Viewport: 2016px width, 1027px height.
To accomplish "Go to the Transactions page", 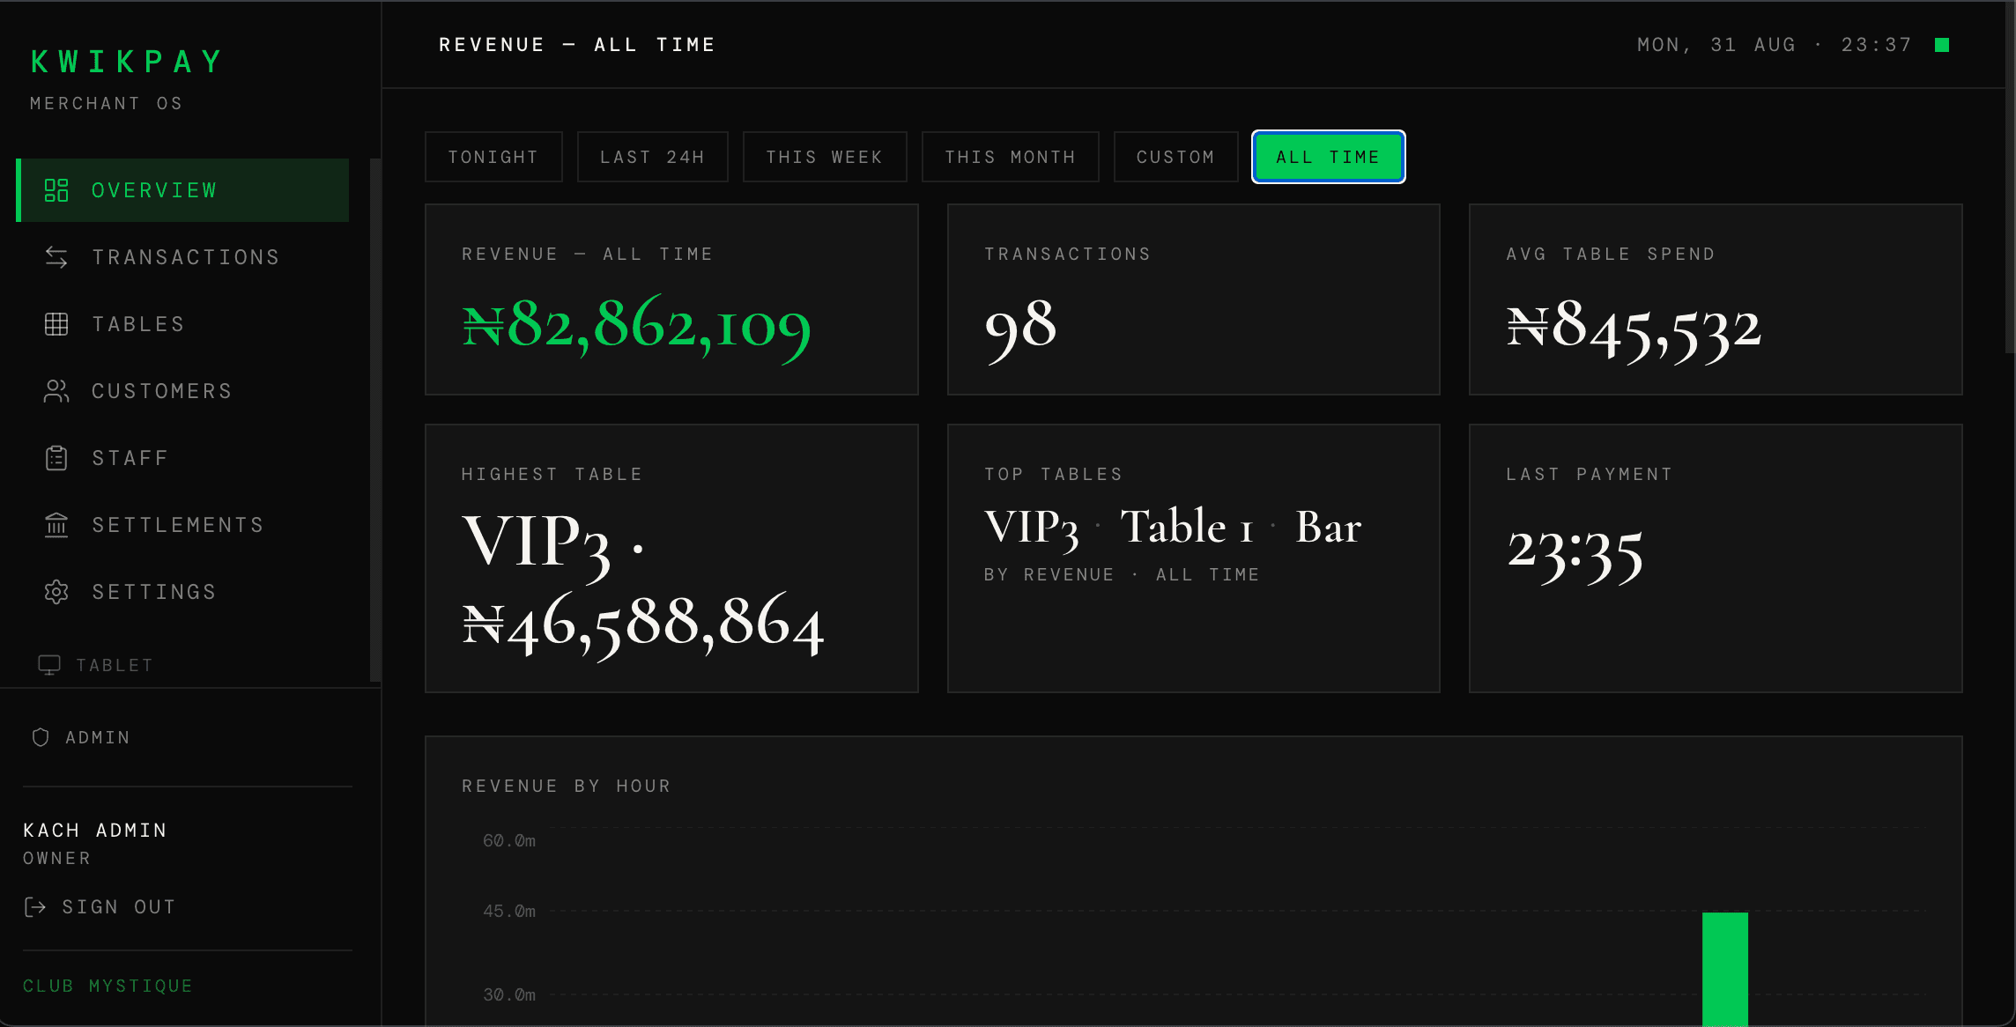I will (183, 257).
